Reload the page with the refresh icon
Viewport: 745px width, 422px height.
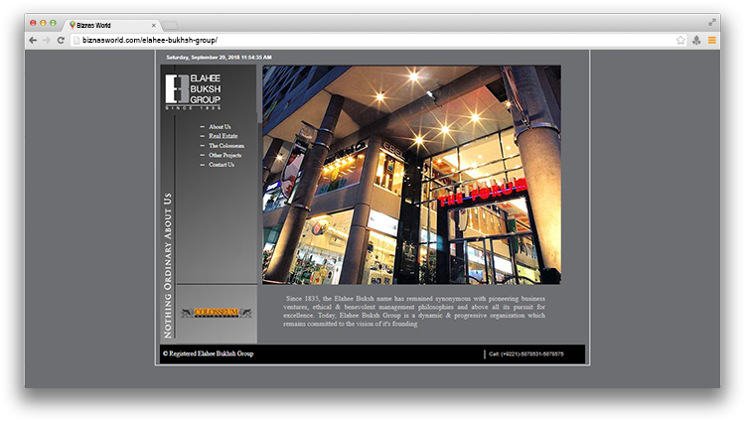(61, 40)
